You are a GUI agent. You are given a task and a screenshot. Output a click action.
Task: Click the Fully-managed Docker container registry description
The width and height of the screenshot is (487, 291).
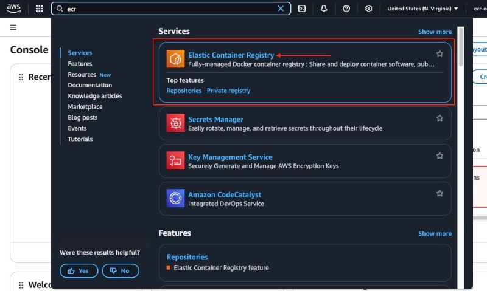311,64
